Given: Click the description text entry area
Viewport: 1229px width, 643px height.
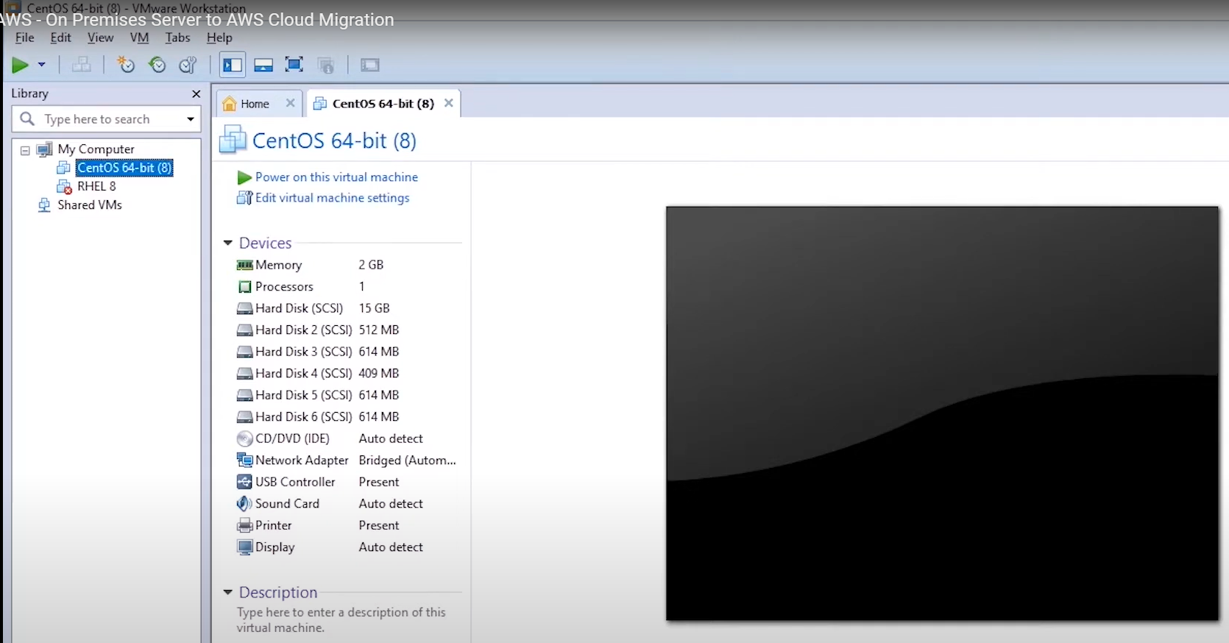Looking at the screenshot, I should pos(341,620).
